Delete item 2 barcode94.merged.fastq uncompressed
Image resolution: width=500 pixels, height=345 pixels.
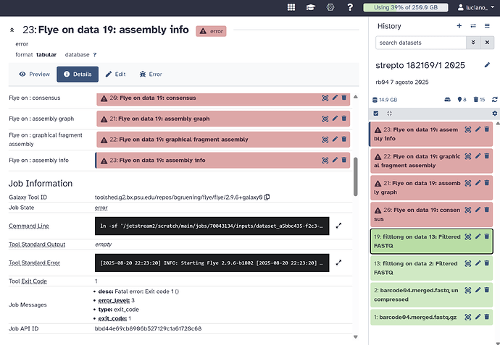point(487,290)
